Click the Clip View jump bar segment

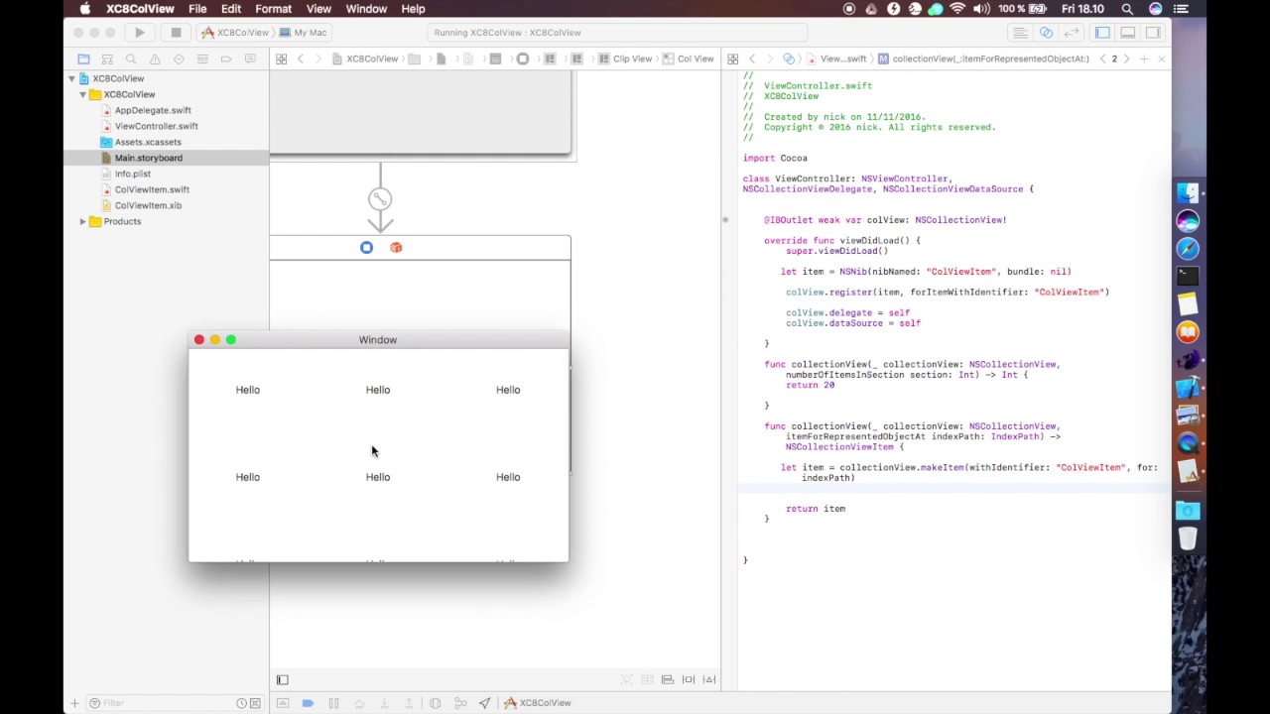625,59
